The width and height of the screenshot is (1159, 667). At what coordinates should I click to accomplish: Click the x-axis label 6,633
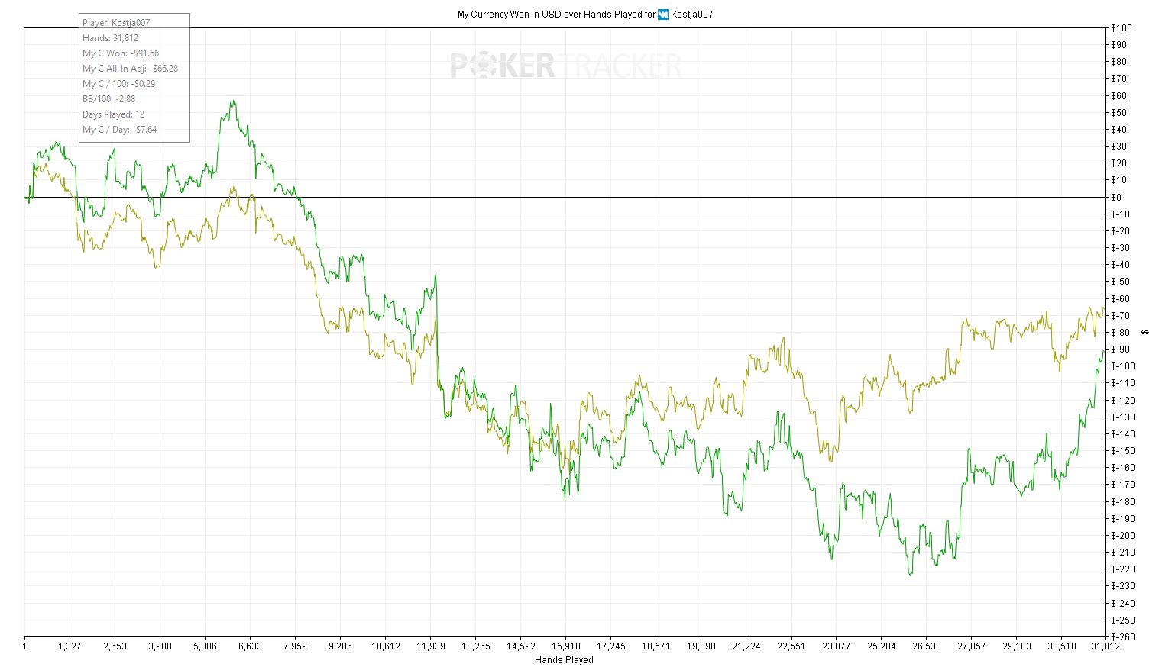[250, 646]
